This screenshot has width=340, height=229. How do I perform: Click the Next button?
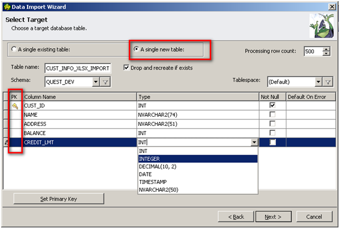tap(272, 217)
